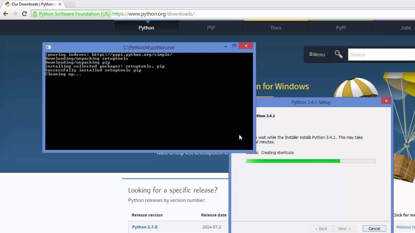The width and height of the screenshot is (415, 233).
Task: Open the Python 2.7.8 release link
Action: [x=145, y=227]
